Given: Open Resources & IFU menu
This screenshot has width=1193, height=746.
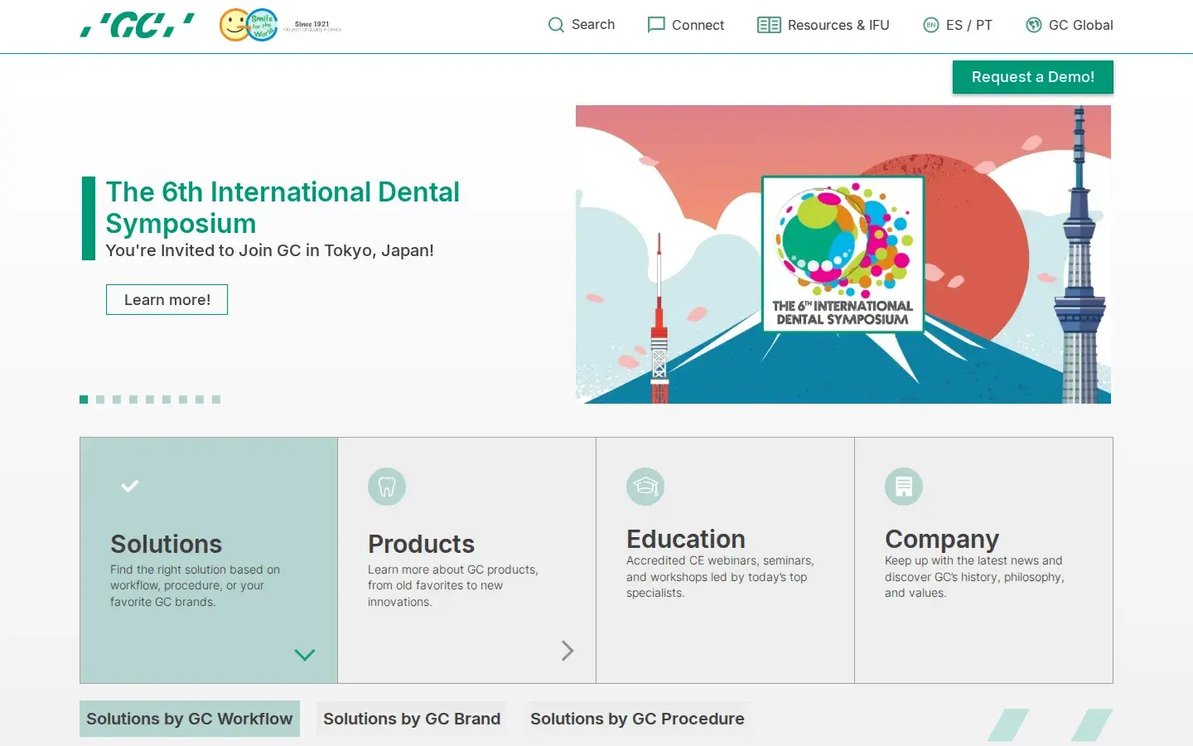Looking at the screenshot, I should coord(824,25).
